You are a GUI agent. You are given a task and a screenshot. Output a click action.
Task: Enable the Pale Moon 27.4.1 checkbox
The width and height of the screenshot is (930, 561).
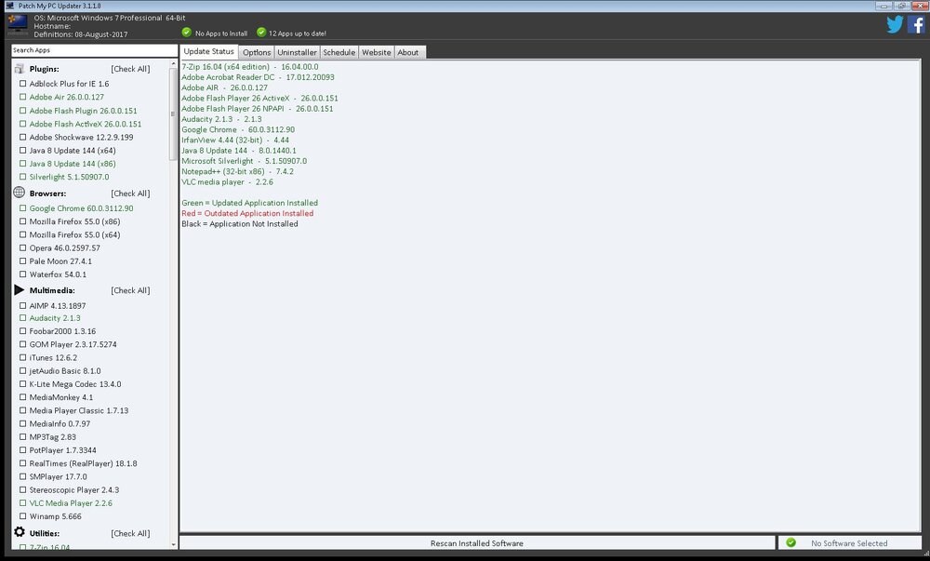(23, 260)
